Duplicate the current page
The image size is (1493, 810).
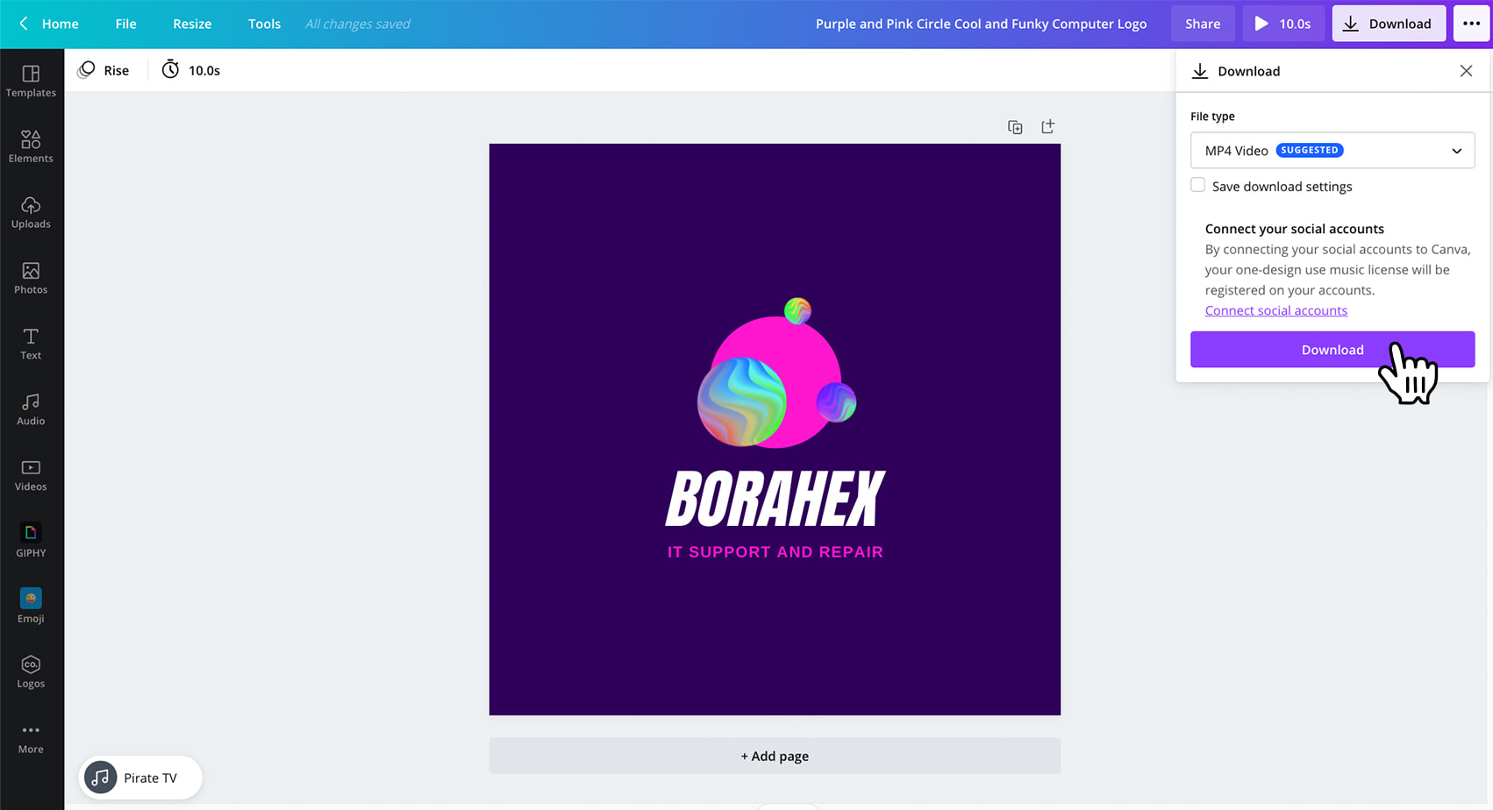click(x=1015, y=126)
